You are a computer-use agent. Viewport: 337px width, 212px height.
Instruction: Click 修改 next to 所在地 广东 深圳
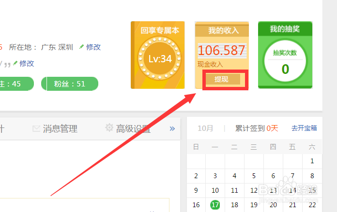[x=93, y=47]
